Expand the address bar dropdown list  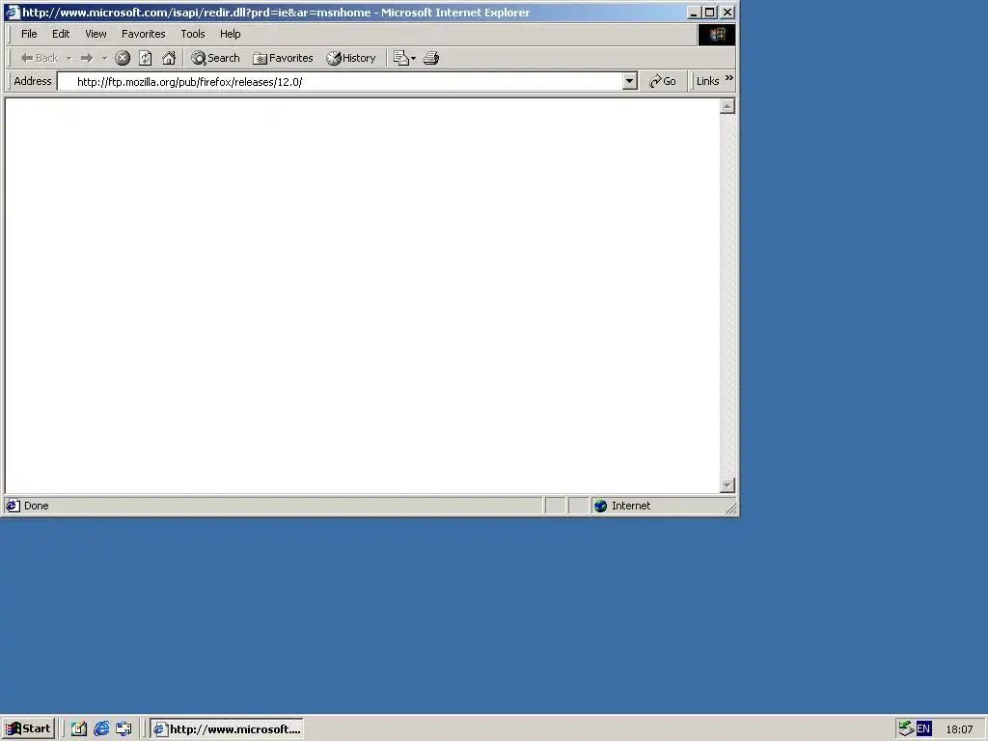(629, 81)
